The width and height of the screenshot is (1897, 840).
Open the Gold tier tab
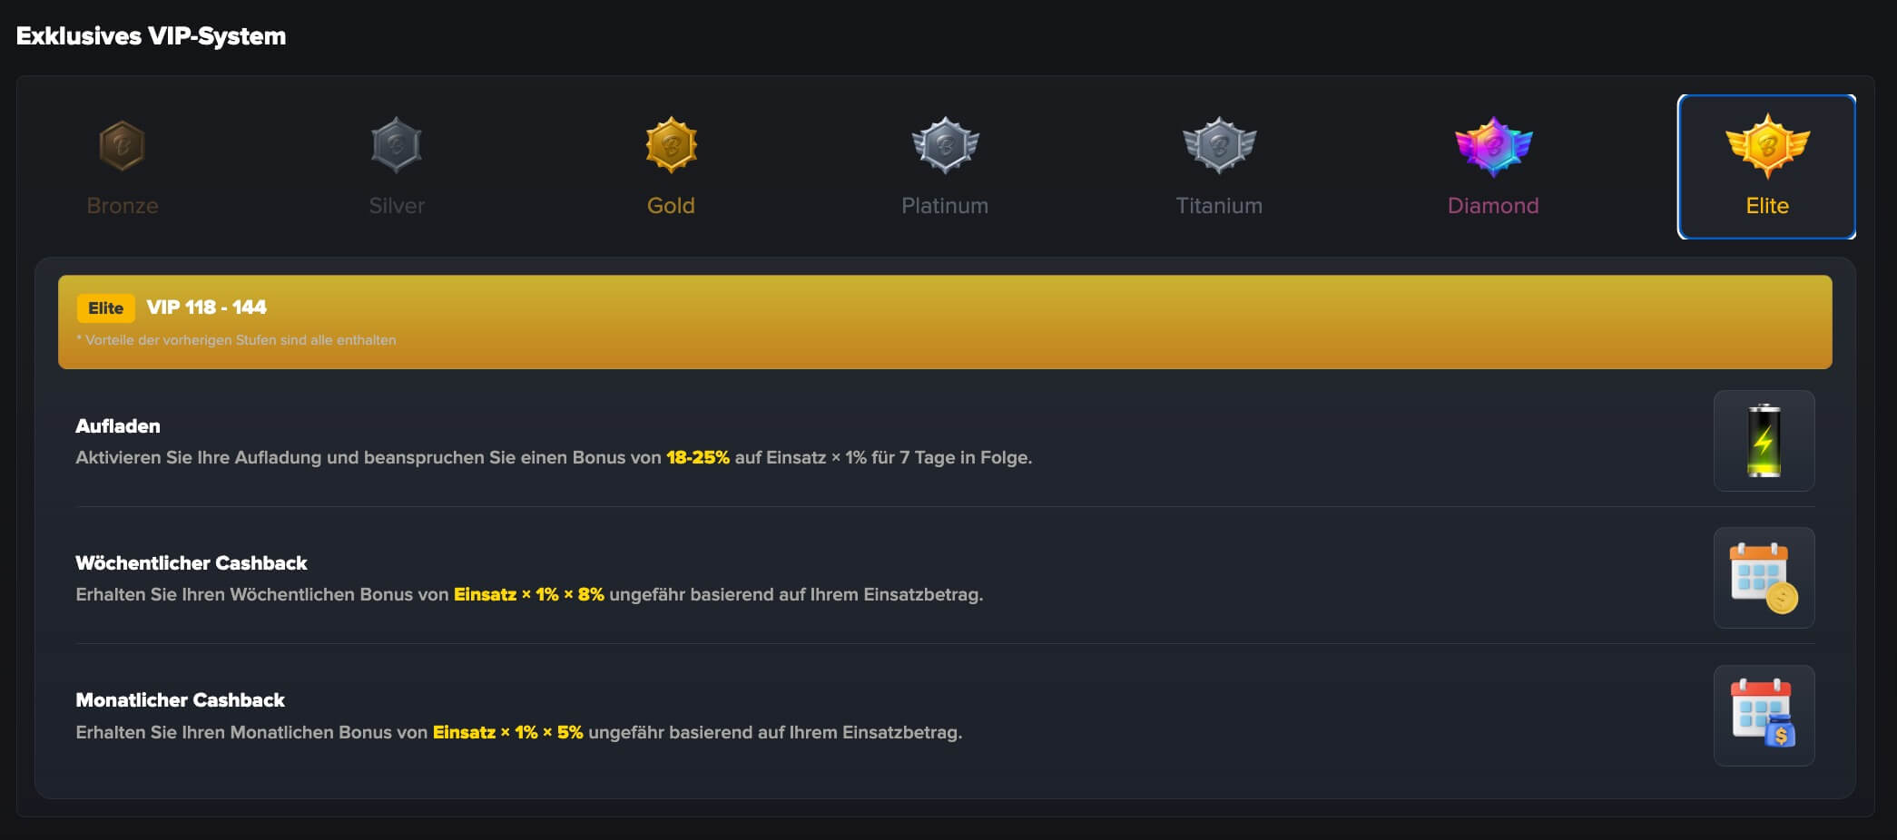pos(671,206)
